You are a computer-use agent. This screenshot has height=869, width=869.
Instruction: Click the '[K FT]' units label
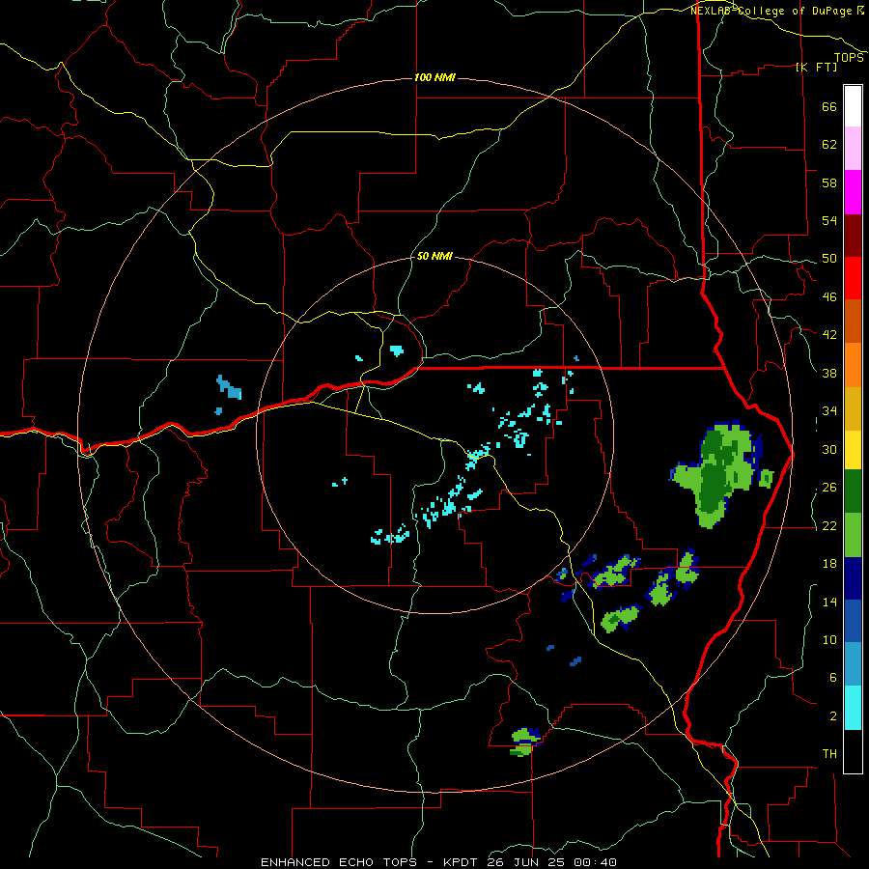point(816,67)
